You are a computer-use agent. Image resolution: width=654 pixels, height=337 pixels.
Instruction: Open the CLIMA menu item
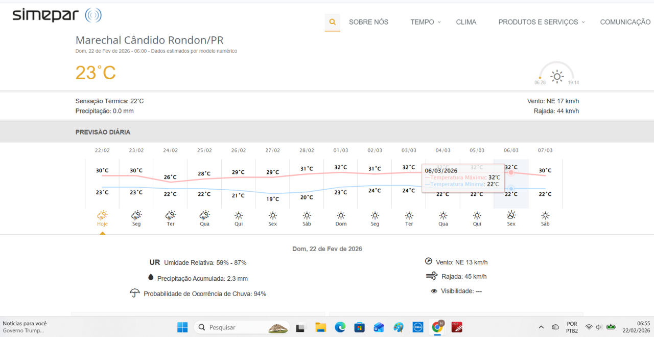pos(466,22)
